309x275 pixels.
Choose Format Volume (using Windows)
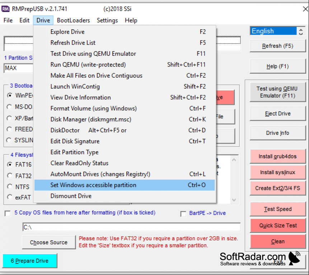pyautogui.click(x=125, y=108)
